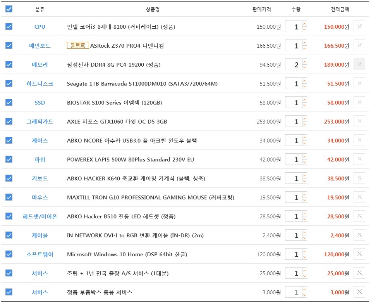Increase the CPU quantity with the up arrow
This screenshot has width=371, height=302.
click(x=304, y=24)
